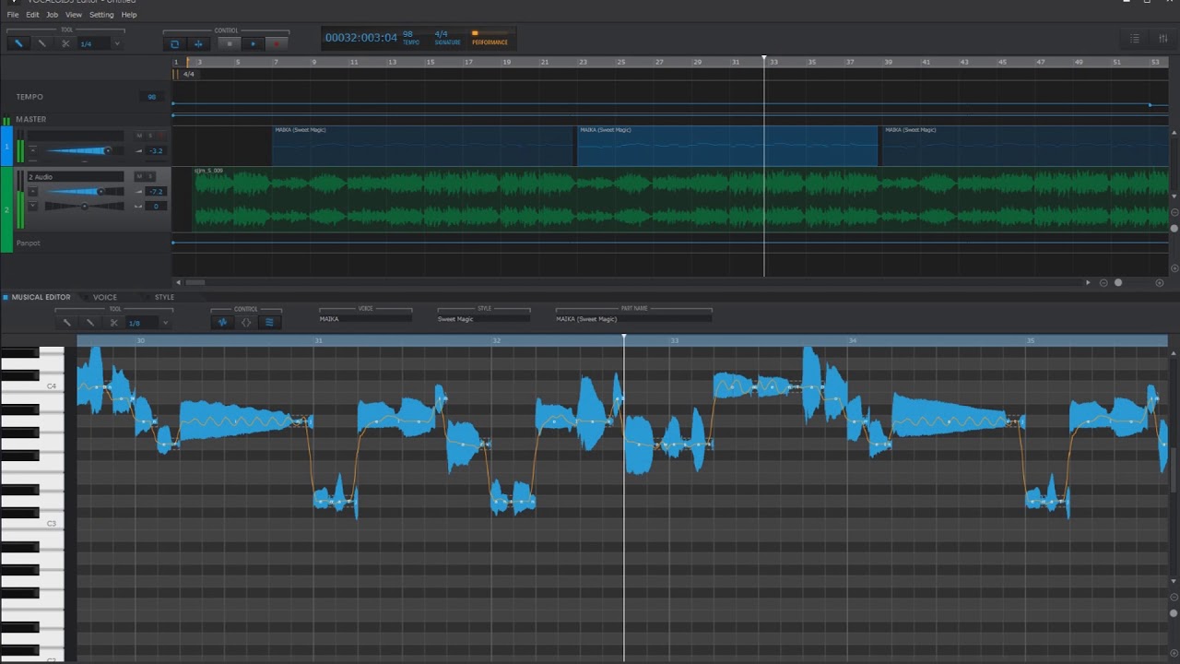Start recording with the record button
The image size is (1180, 664).
[276, 43]
